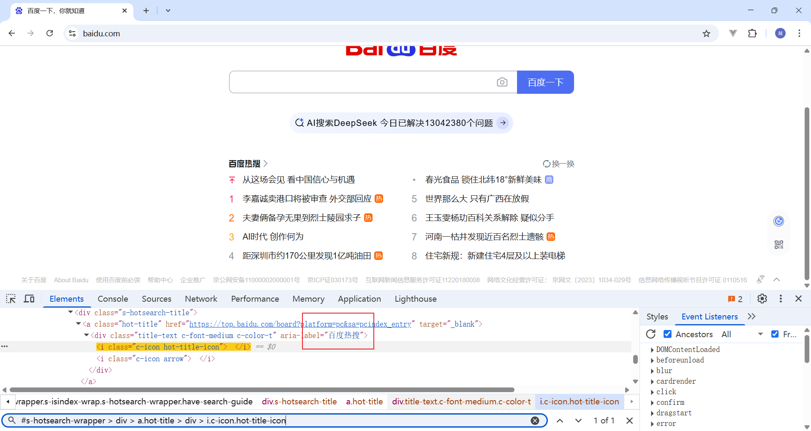
Task: Go to next search match
Action: [578, 420]
